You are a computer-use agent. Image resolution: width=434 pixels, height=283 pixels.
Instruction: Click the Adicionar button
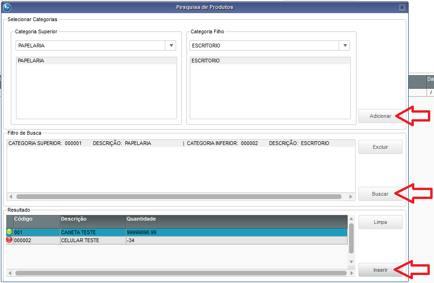pos(380,116)
